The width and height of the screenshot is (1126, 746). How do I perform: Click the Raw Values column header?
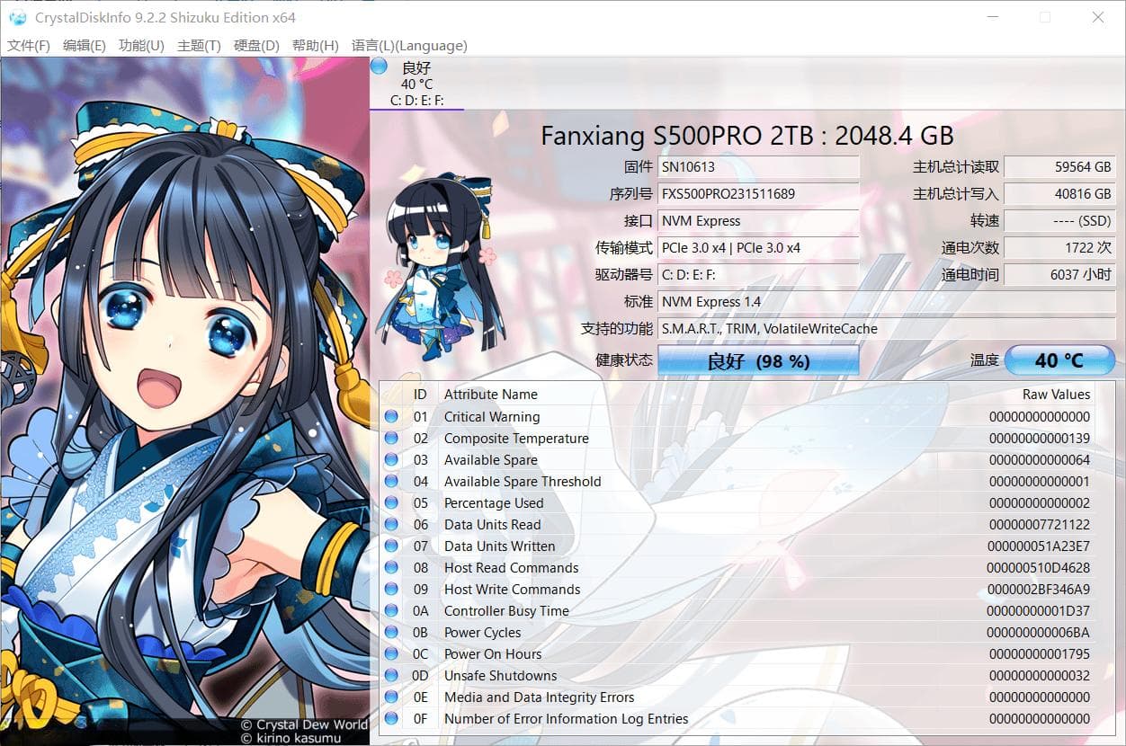tap(1056, 395)
